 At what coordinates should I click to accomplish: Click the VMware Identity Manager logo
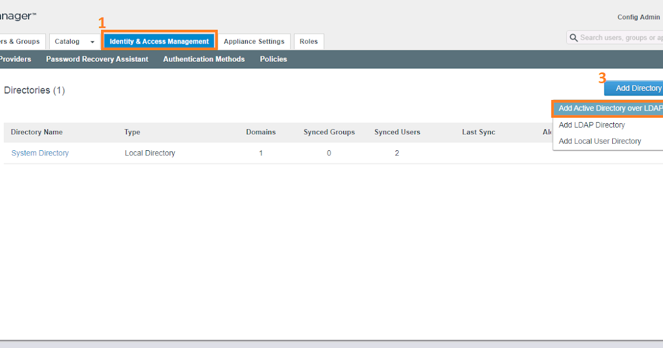(17, 15)
